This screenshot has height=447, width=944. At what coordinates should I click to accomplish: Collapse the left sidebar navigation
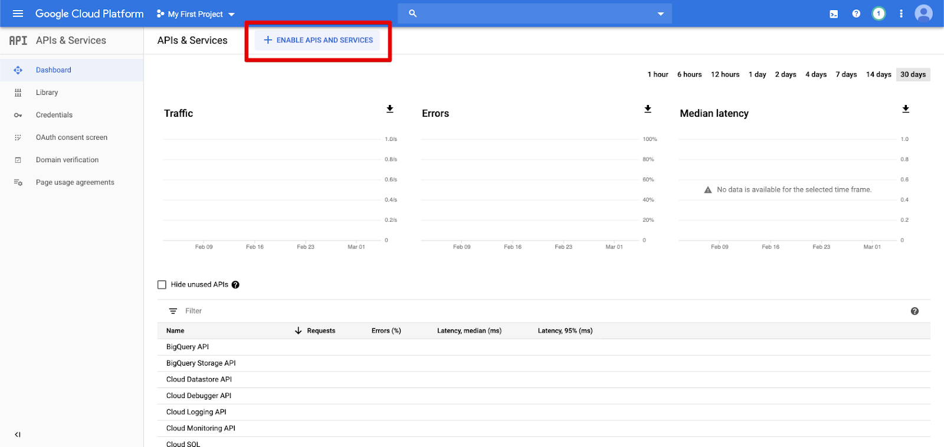pos(18,435)
